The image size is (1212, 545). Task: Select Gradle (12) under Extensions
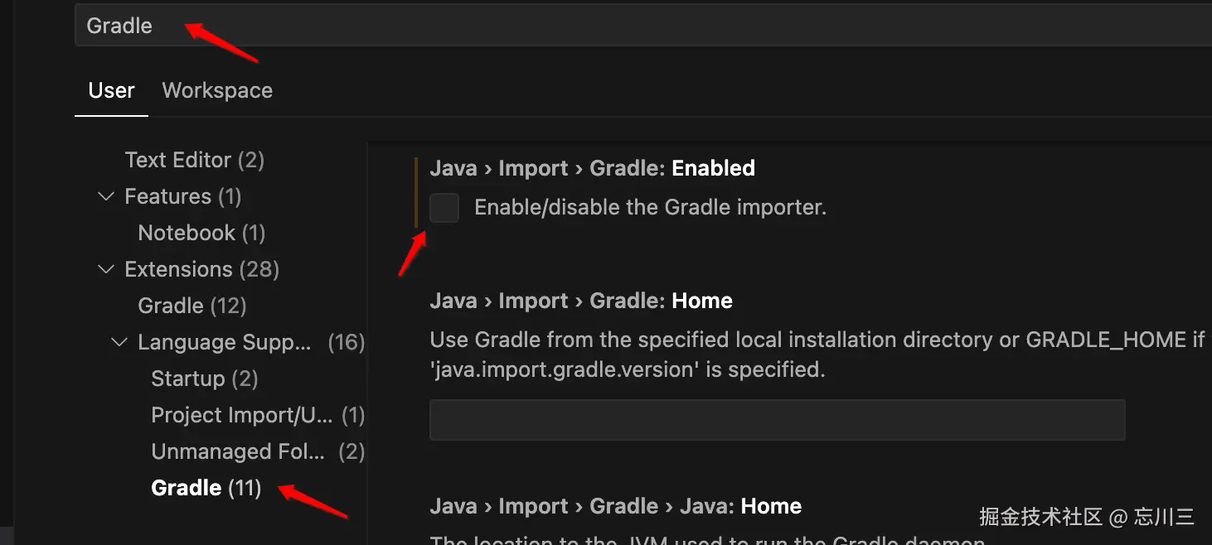192,306
